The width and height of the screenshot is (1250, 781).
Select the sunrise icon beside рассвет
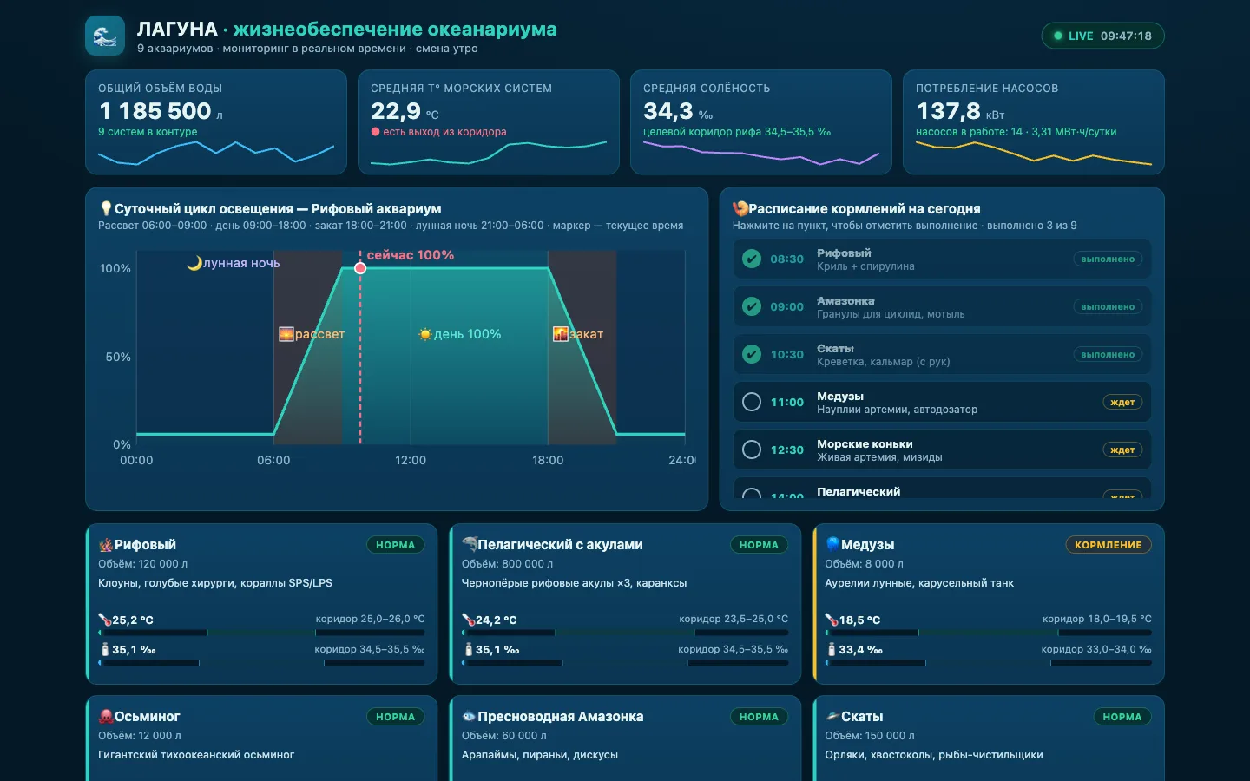286,334
